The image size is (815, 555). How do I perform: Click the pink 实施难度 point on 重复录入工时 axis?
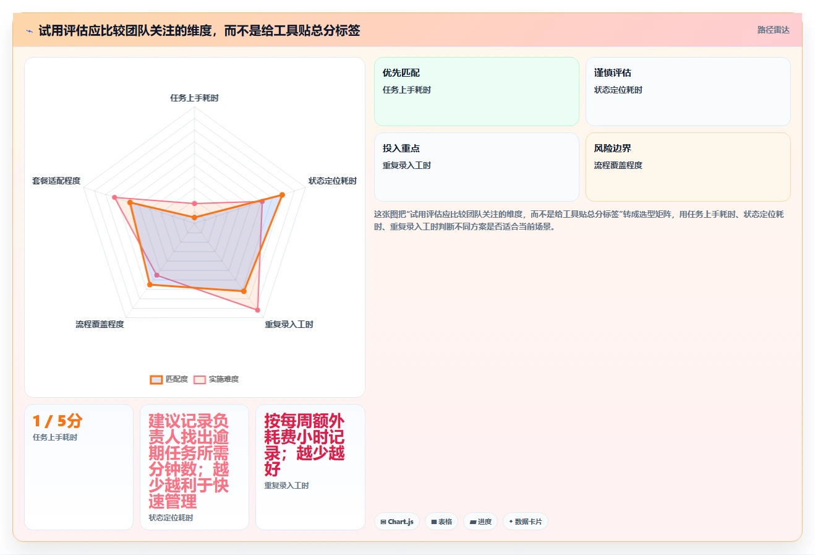[258, 310]
